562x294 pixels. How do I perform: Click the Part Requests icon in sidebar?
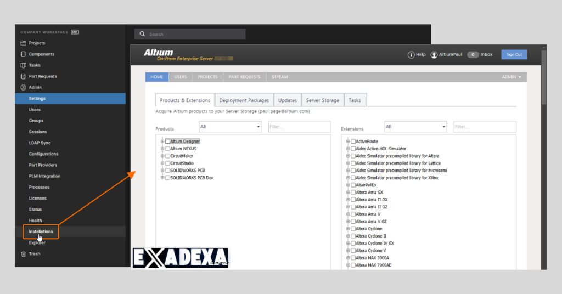point(23,76)
